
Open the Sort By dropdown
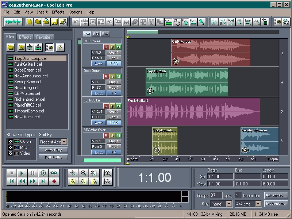pos(64,142)
